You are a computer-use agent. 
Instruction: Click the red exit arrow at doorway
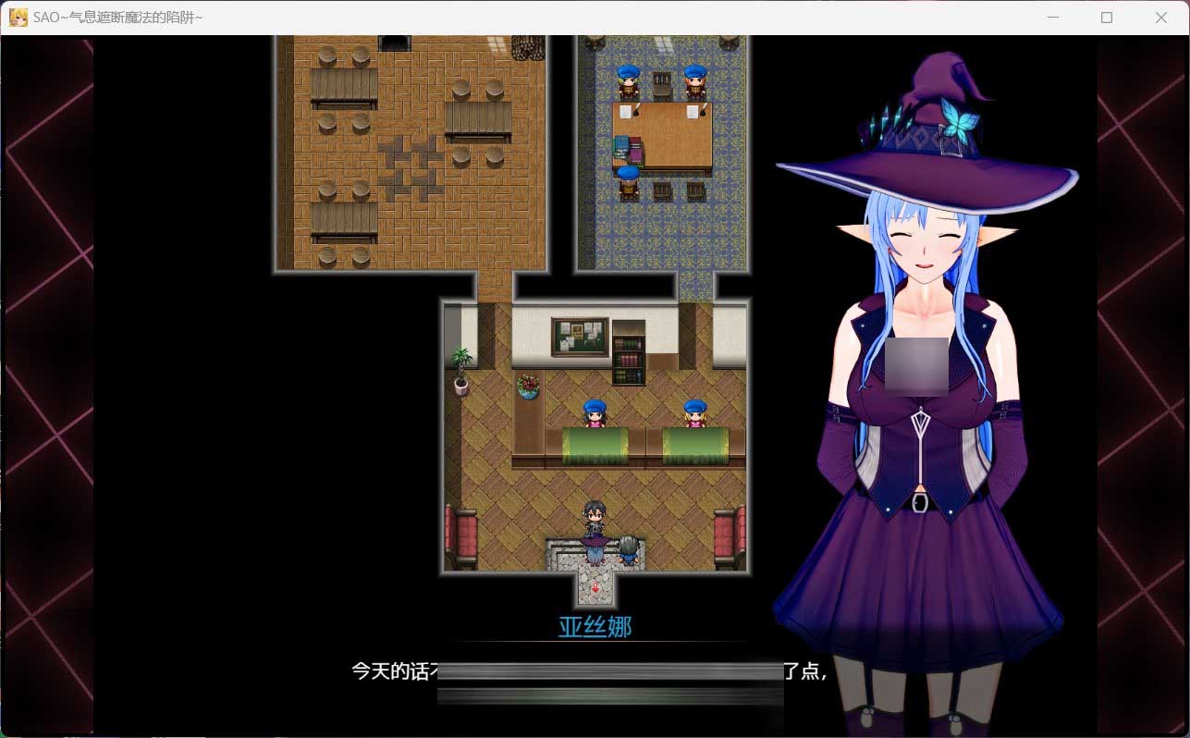[595, 588]
